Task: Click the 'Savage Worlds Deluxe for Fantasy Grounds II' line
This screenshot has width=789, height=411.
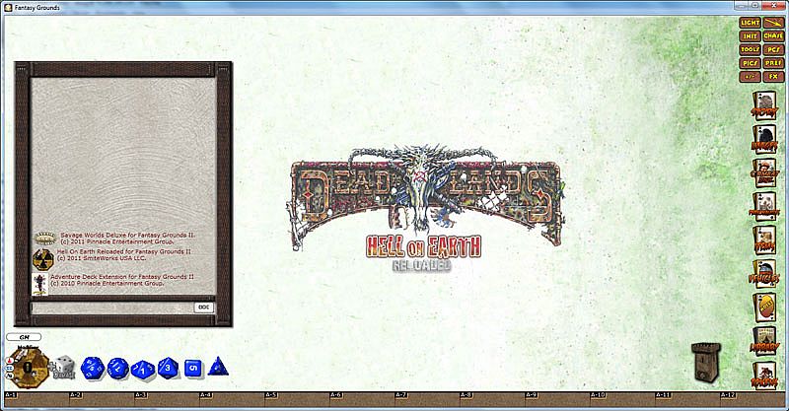Action: tap(128, 235)
